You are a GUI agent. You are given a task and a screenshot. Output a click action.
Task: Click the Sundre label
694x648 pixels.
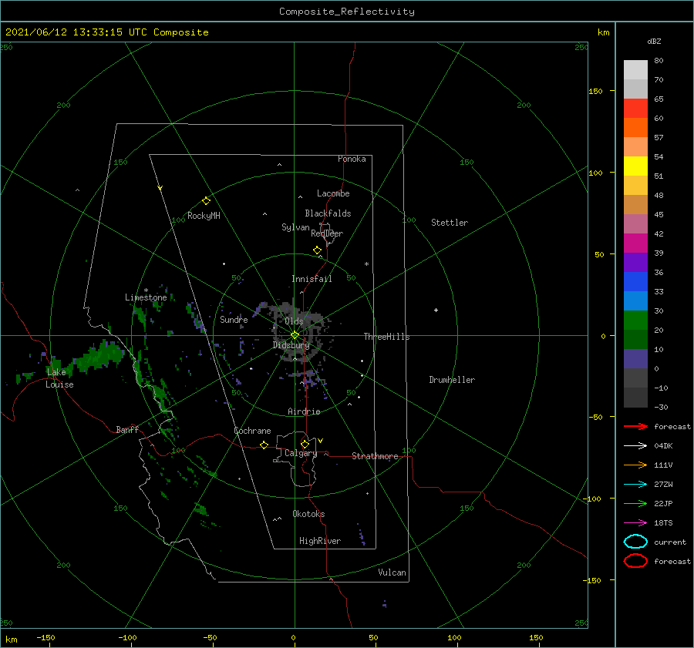click(x=234, y=320)
